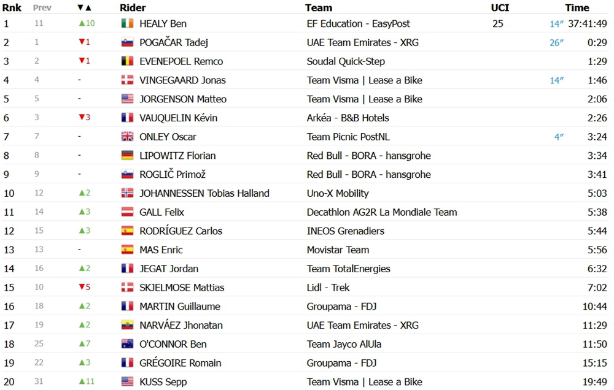Viewport: 614px width, 390px height.
Task: Click the Team column header
Action: [x=319, y=8]
